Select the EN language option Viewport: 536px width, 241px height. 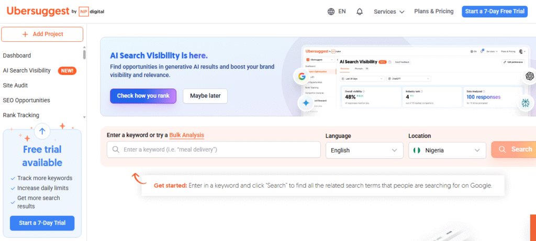click(342, 12)
